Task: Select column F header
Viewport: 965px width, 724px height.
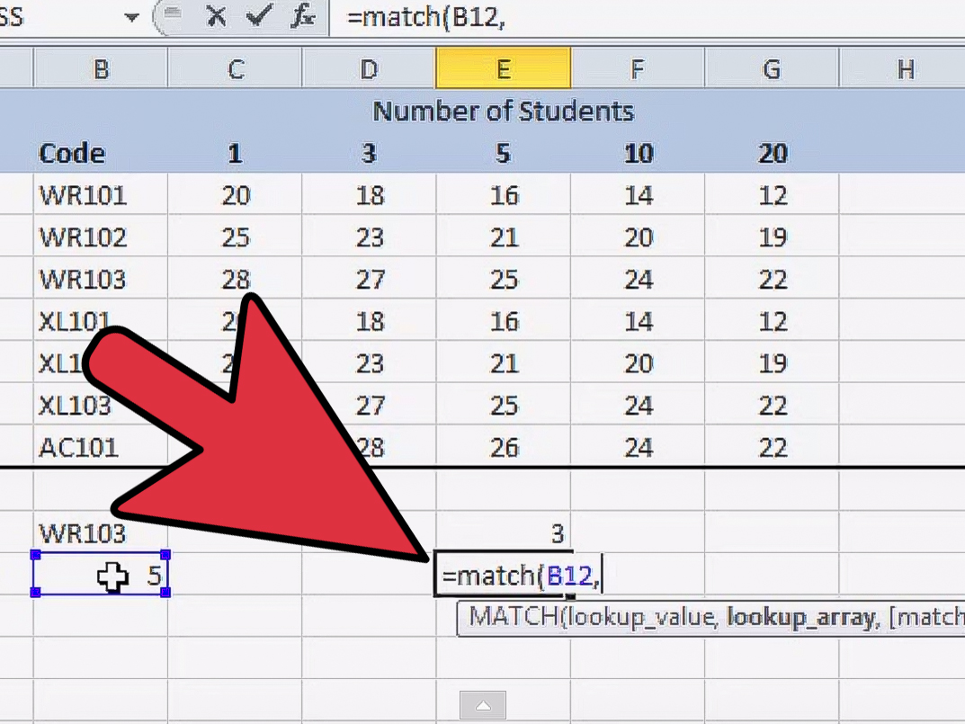Action: 638,69
